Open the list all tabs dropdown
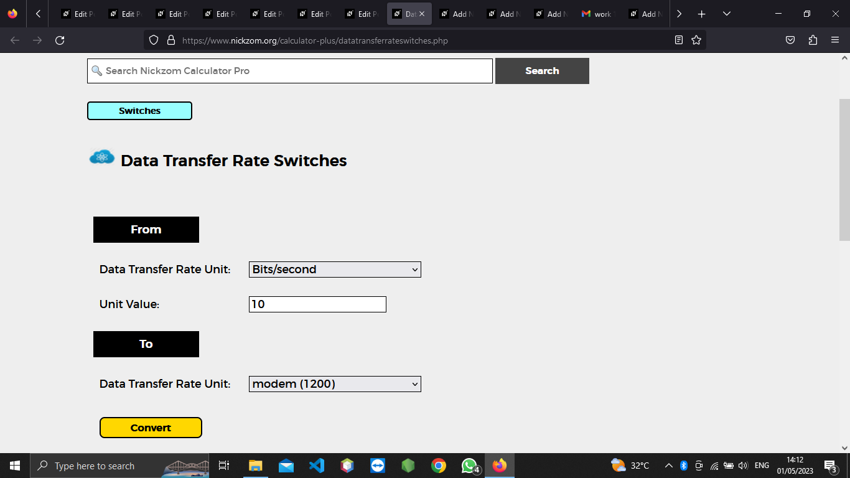The image size is (850, 478). 726,14
